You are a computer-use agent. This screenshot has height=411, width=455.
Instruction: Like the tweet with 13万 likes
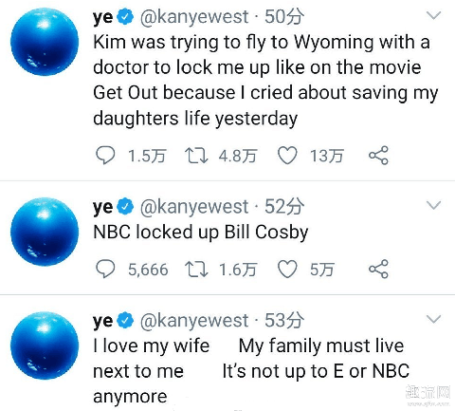[287, 156]
